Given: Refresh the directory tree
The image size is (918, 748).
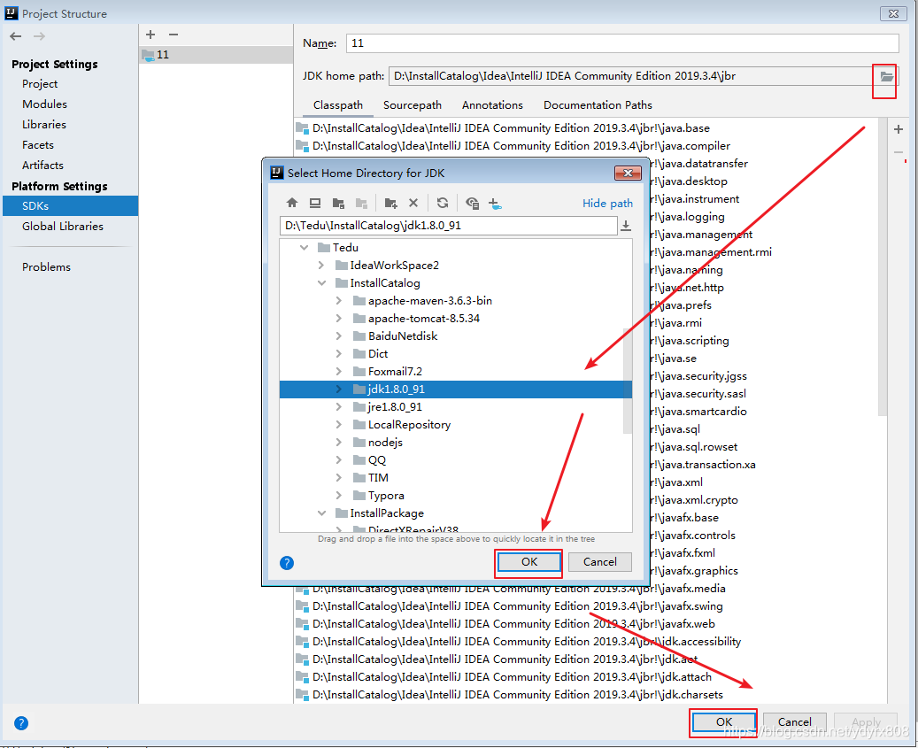Looking at the screenshot, I should click(443, 203).
